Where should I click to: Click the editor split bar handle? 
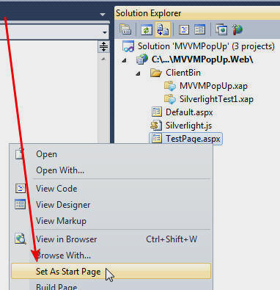(x=103, y=46)
